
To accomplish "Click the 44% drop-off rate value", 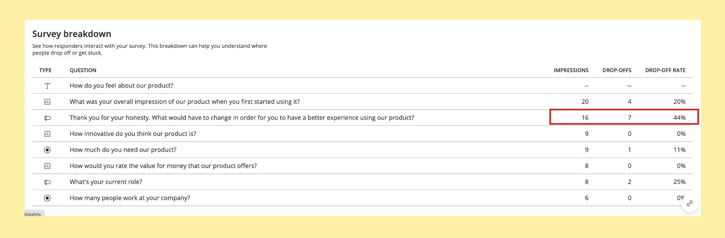I will tap(679, 118).
